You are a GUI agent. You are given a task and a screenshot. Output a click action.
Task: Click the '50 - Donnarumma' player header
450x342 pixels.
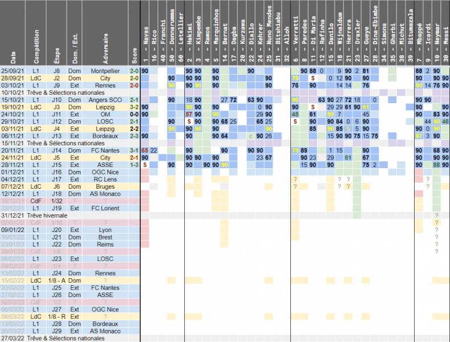172,33
